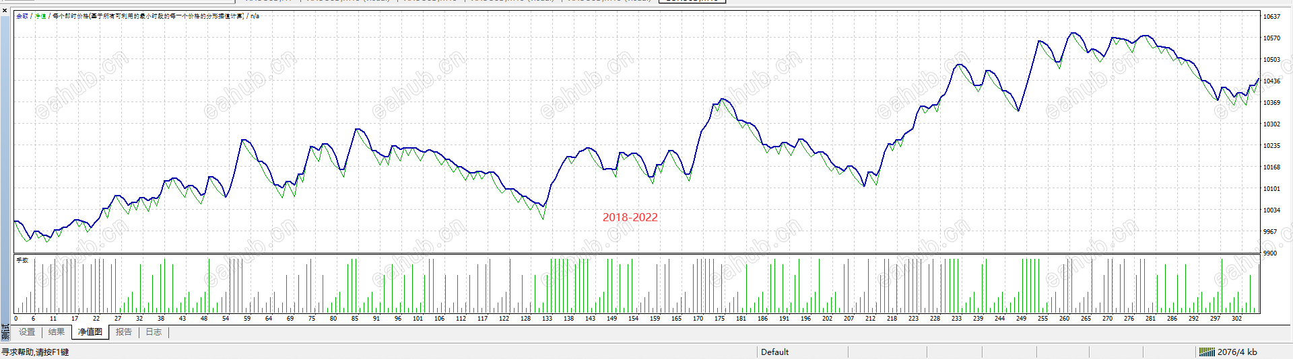Click the vertical 测试 panel label
This screenshot has height=359, width=1293.
click(5, 332)
